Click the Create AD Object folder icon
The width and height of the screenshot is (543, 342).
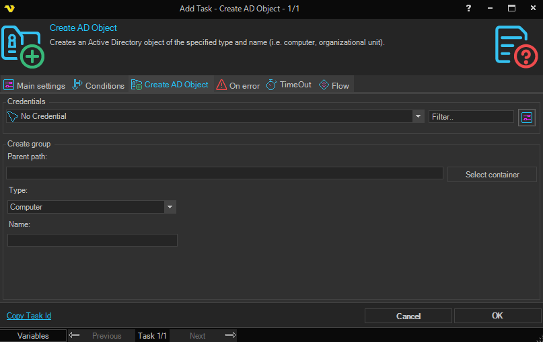click(x=23, y=46)
